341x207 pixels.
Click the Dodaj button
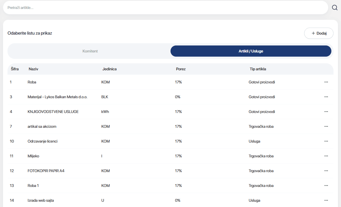319,33
